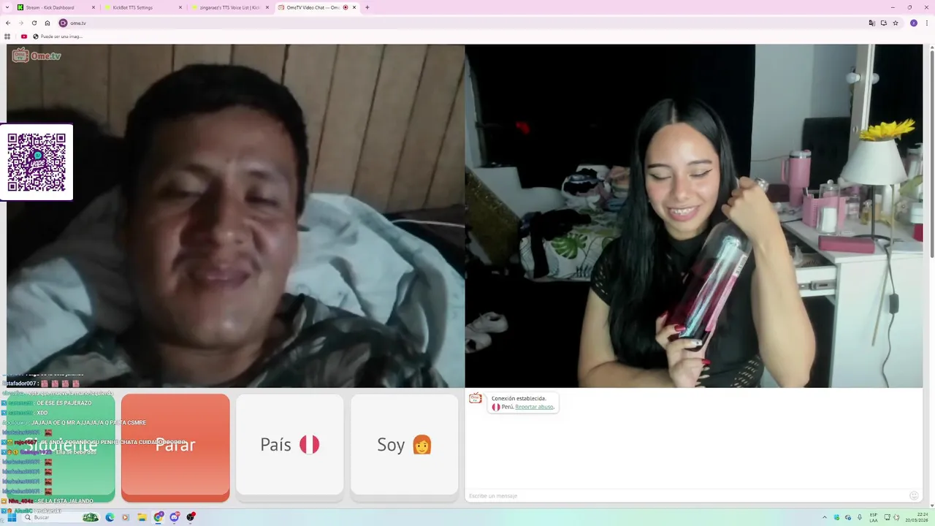Go back to the previous page
The image size is (935, 526).
click(x=8, y=23)
